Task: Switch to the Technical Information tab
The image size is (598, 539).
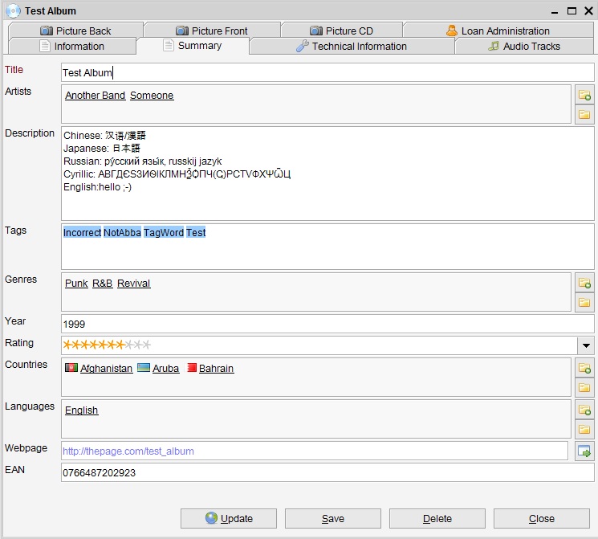Action: click(x=352, y=47)
